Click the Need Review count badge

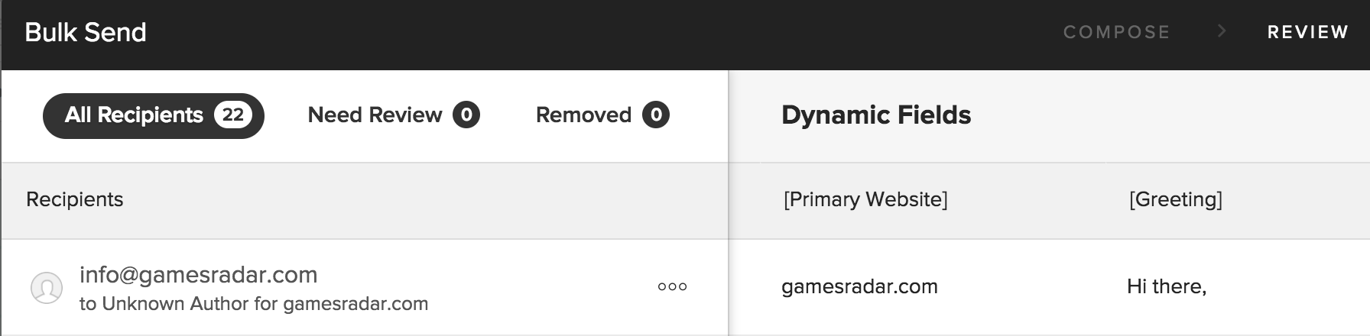(466, 115)
